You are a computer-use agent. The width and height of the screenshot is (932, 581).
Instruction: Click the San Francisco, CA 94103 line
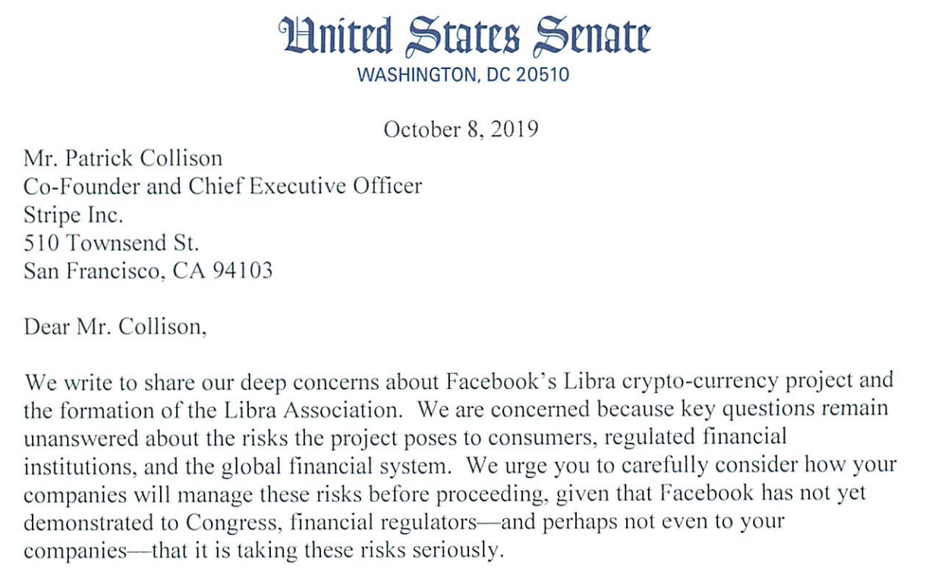coord(148,271)
